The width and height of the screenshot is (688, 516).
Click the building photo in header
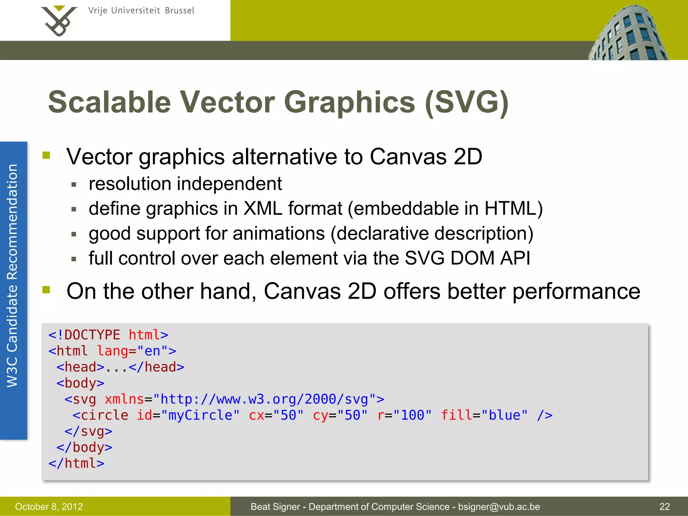pos(628,32)
